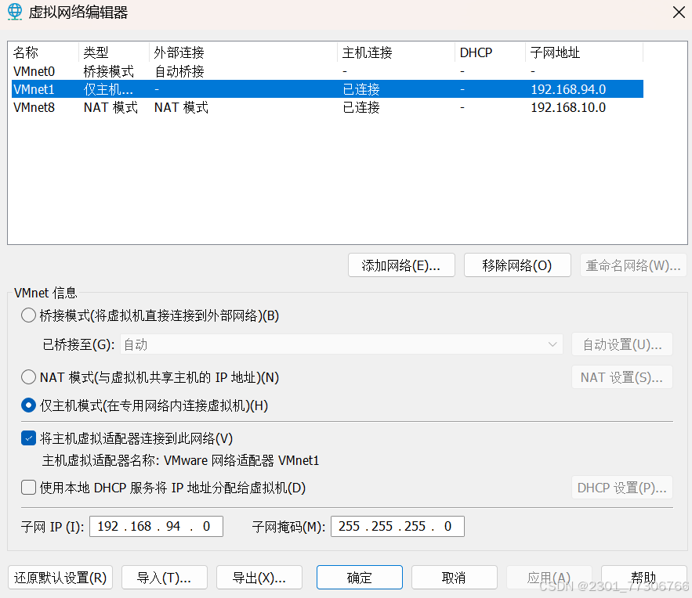Click 取消 button
692x598 pixels.
[454, 578]
